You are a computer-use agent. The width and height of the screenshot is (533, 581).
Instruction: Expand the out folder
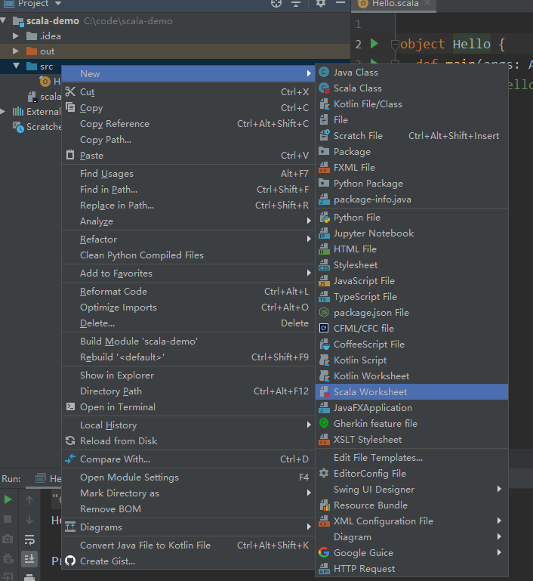(x=16, y=51)
